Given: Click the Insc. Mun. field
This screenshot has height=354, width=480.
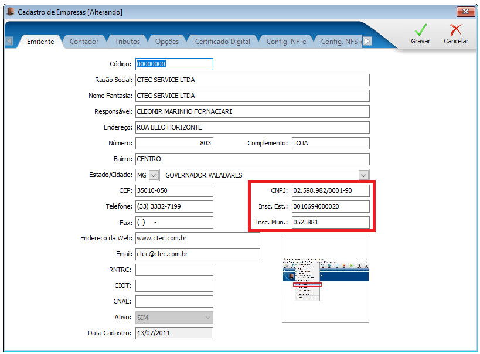Looking at the screenshot, I should (x=331, y=222).
